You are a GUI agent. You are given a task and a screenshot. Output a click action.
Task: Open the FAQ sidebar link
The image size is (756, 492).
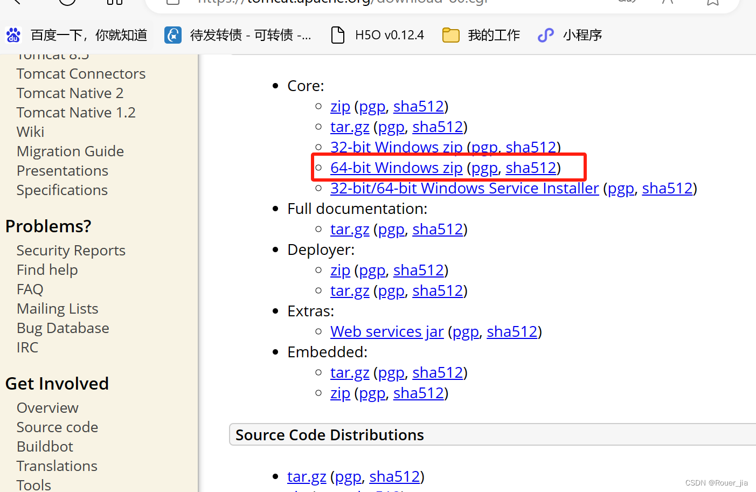(x=30, y=289)
